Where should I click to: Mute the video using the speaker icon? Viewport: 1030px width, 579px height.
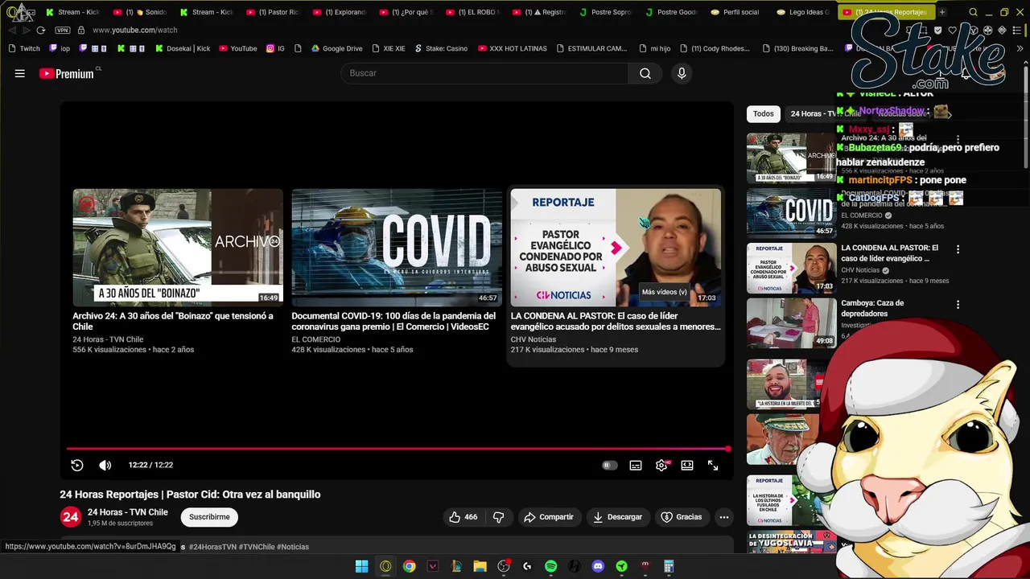point(105,465)
